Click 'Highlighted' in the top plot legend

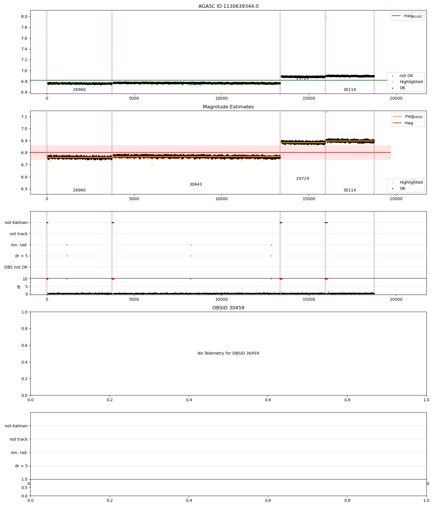[x=411, y=82]
